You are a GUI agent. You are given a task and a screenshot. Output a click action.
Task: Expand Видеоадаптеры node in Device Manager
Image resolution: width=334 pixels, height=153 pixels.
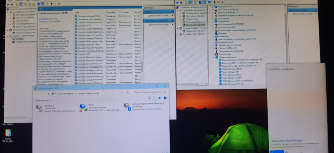click(x=213, y=7)
